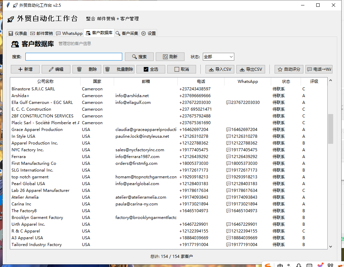
Task: Select the E. C. C. Construction row
Action: tap(169, 109)
